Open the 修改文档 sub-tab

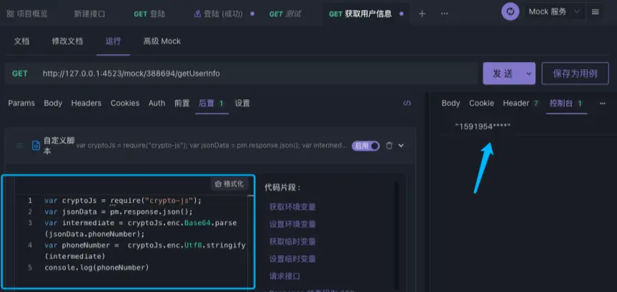pos(67,41)
